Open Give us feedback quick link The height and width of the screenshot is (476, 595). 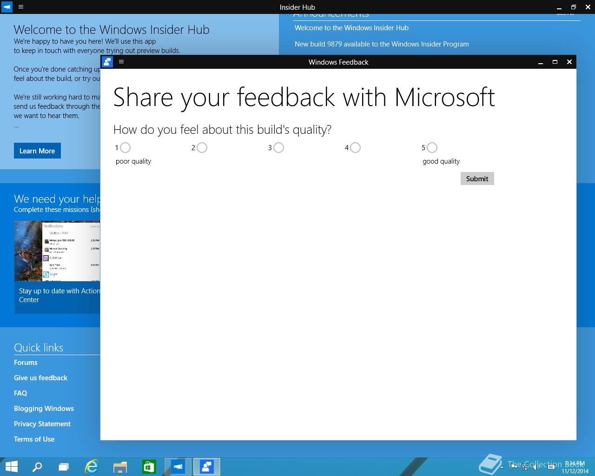40,378
